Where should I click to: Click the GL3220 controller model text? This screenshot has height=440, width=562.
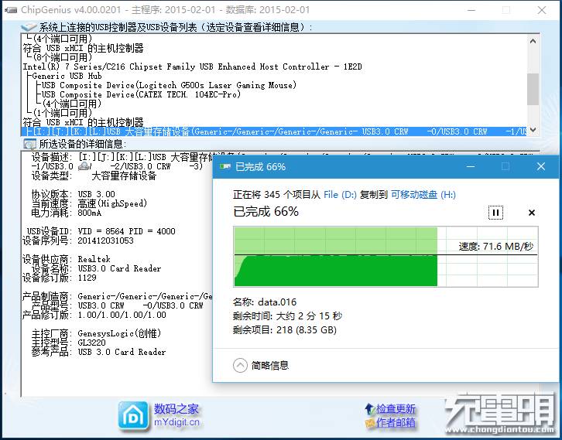tap(92, 343)
